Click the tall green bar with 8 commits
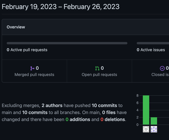This screenshot has width=169, height=140. coord(146,110)
